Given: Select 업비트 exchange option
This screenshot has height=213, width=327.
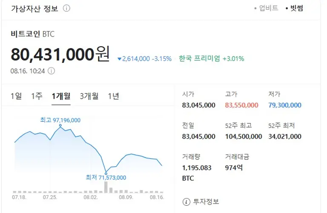Looking at the screenshot, I should (268, 8).
